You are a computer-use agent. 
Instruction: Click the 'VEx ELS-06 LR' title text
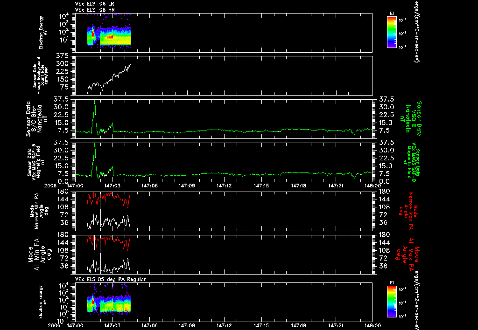pyautogui.click(x=95, y=4)
